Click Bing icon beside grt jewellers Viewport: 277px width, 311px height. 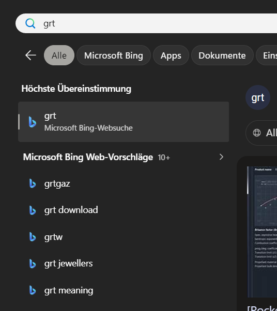[33, 264]
